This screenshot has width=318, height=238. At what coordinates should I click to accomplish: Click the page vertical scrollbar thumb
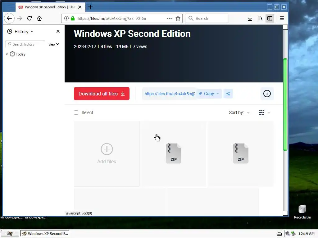[285, 104]
